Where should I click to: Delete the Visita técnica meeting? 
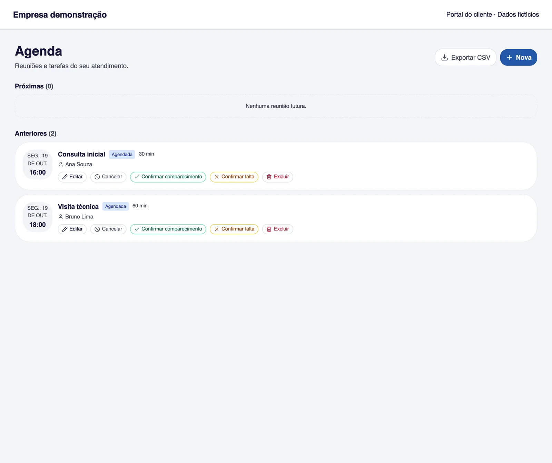click(278, 229)
